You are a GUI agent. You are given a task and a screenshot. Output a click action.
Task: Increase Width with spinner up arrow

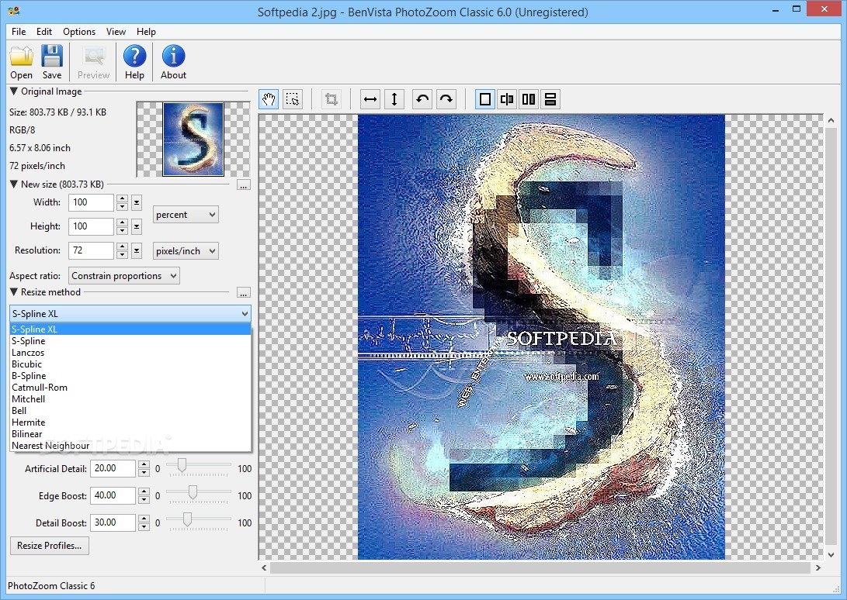click(122, 199)
